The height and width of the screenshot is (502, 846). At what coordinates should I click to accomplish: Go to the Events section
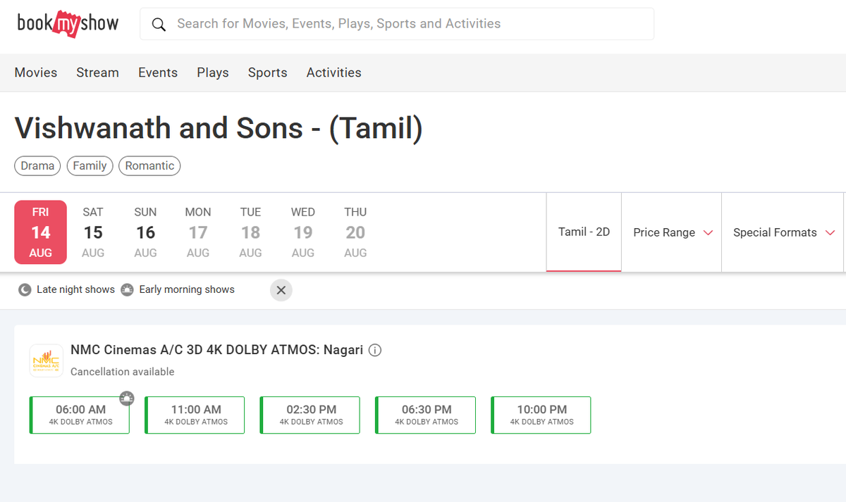[158, 73]
